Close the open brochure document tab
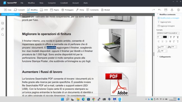 18,14
